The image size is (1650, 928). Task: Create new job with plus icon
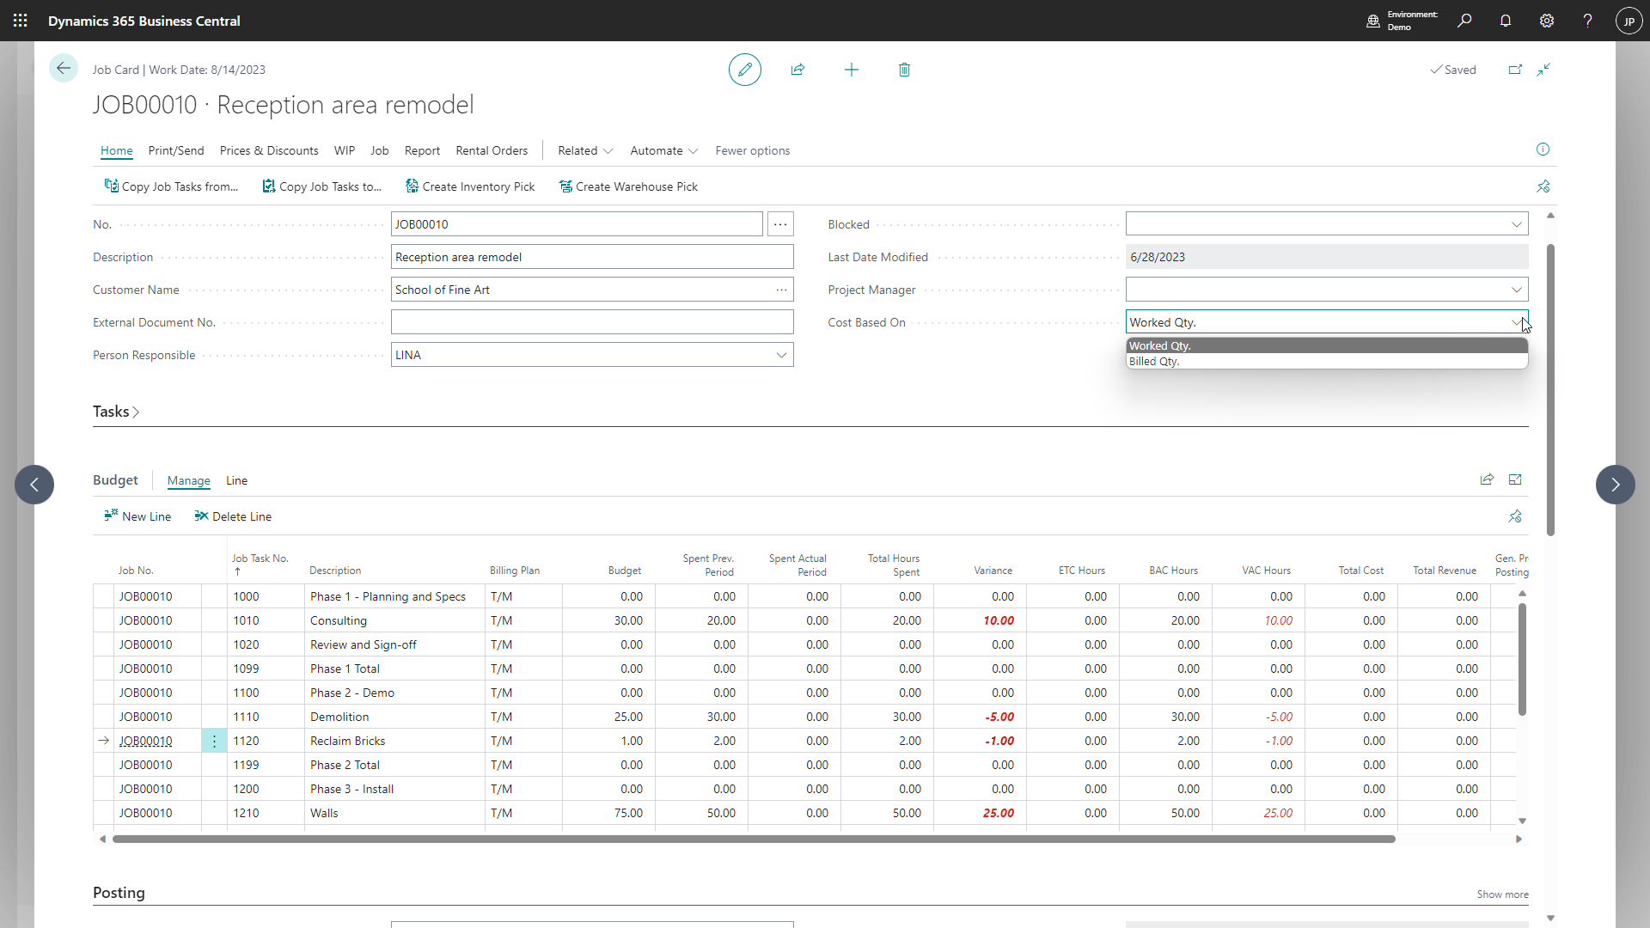pyautogui.click(x=852, y=70)
